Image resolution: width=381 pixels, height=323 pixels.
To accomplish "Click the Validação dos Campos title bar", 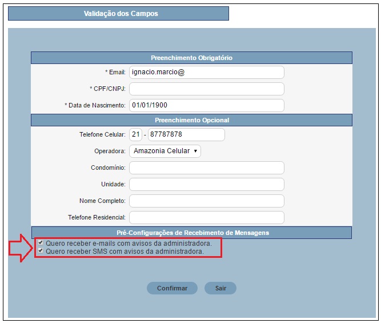I will click(x=118, y=13).
